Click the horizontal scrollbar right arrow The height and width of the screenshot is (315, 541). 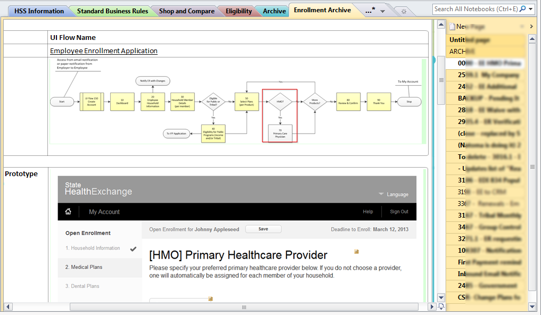pyautogui.click(x=432, y=306)
